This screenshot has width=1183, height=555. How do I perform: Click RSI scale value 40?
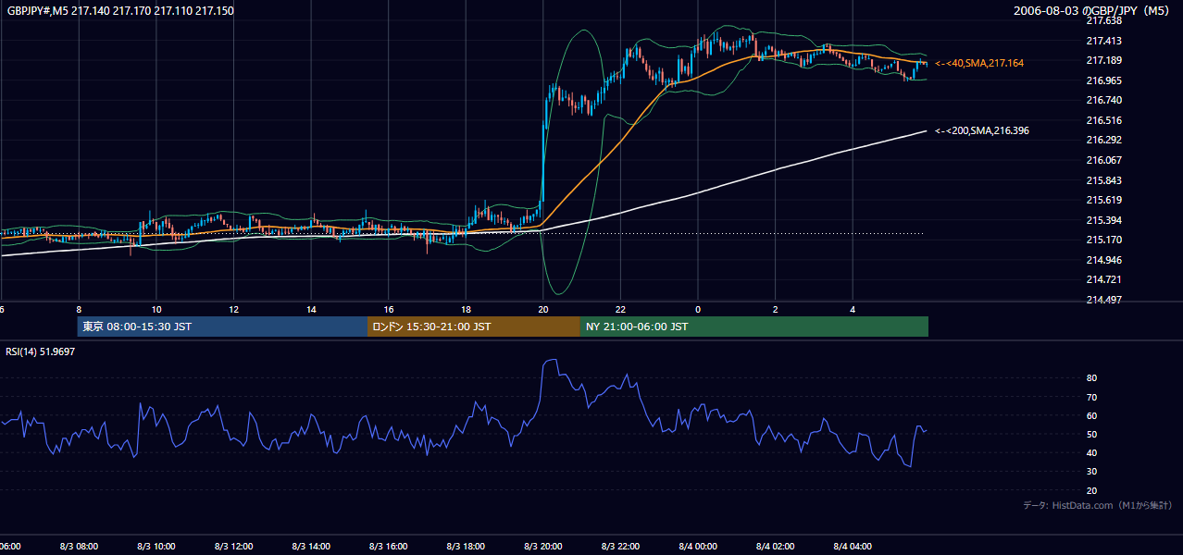tap(1092, 453)
